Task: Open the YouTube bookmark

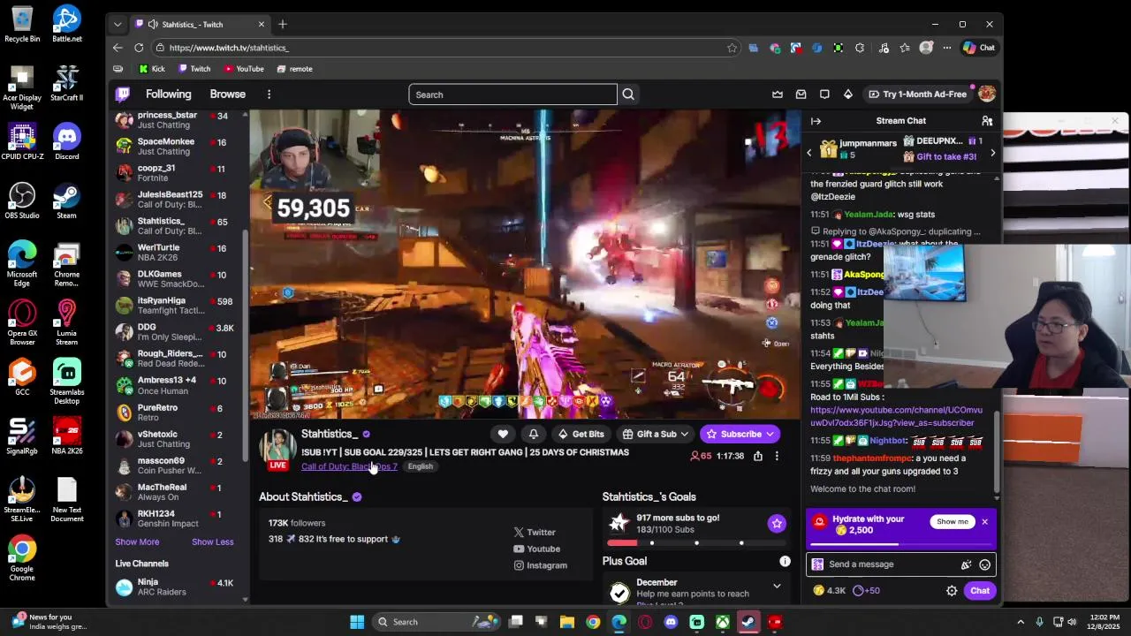Action: point(244,69)
